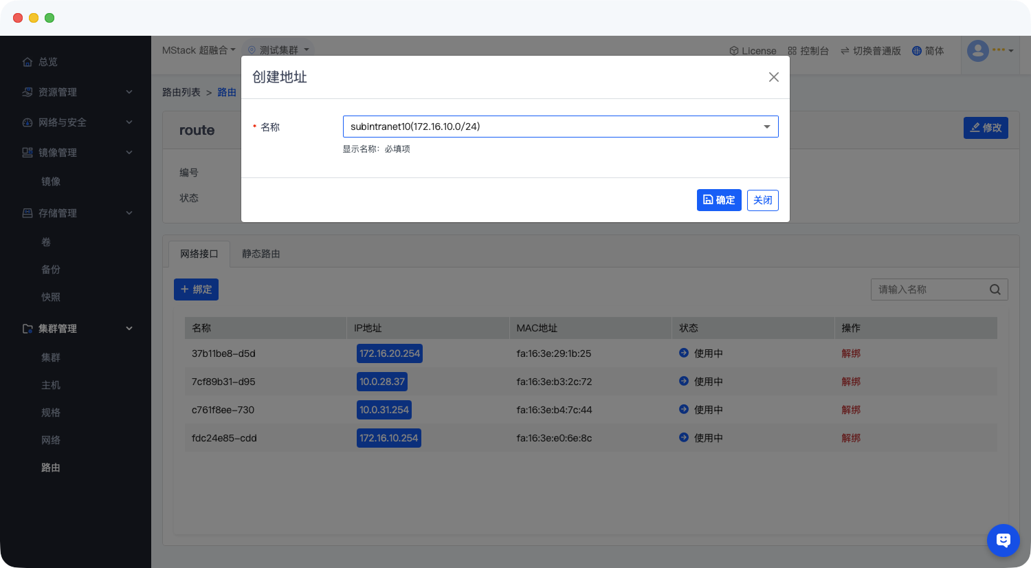Click 解绑 for interface 37b11be8-d5d
This screenshot has width=1031, height=568.
[851, 353]
